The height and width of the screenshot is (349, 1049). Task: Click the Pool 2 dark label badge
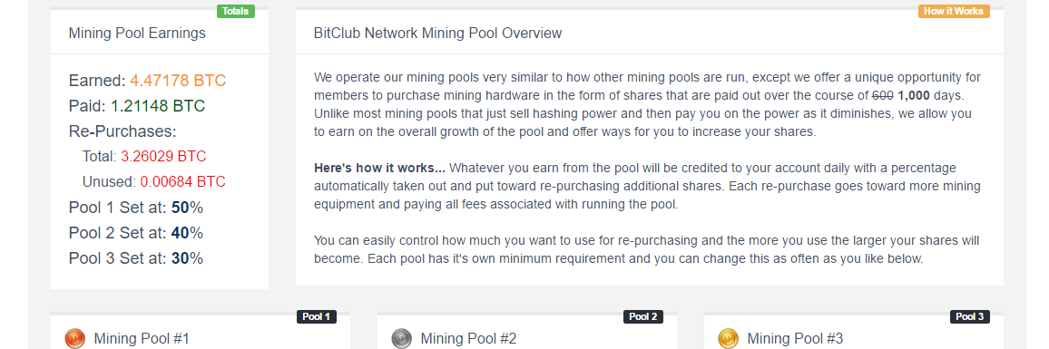(642, 317)
